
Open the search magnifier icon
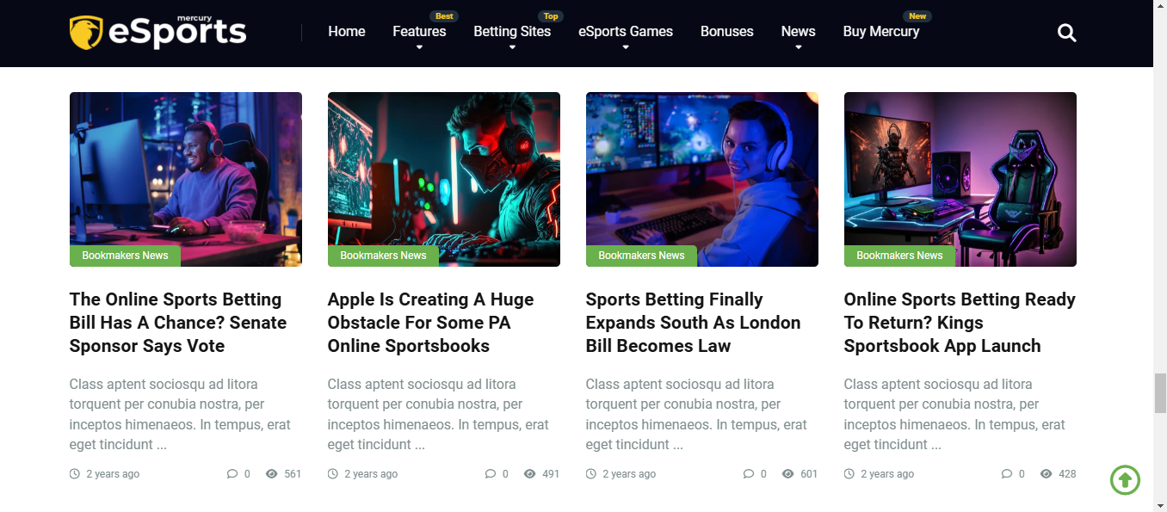pyautogui.click(x=1066, y=33)
